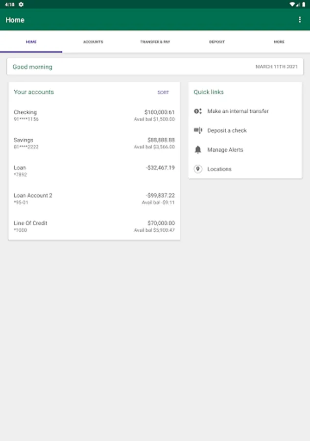310x441 pixels.
Task: Select the More tab
Action: pyautogui.click(x=279, y=42)
